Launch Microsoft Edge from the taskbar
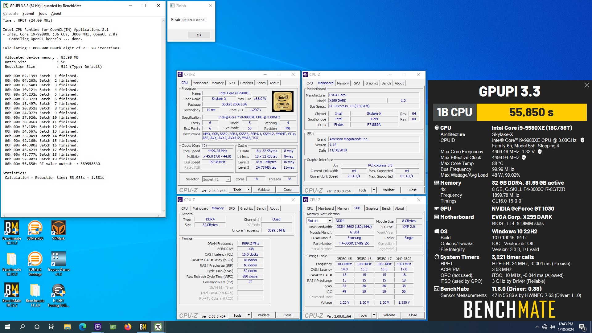This screenshot has height=333, width=592. coord(82,327)
